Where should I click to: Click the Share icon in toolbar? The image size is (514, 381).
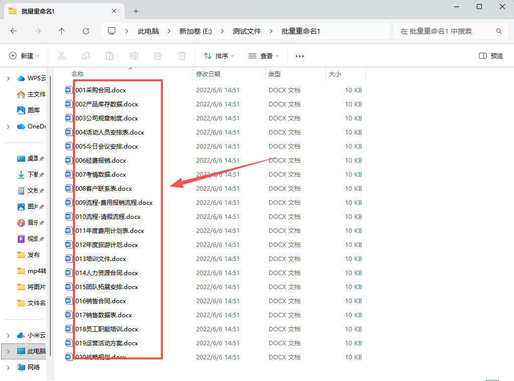click(x=158, y=56)
